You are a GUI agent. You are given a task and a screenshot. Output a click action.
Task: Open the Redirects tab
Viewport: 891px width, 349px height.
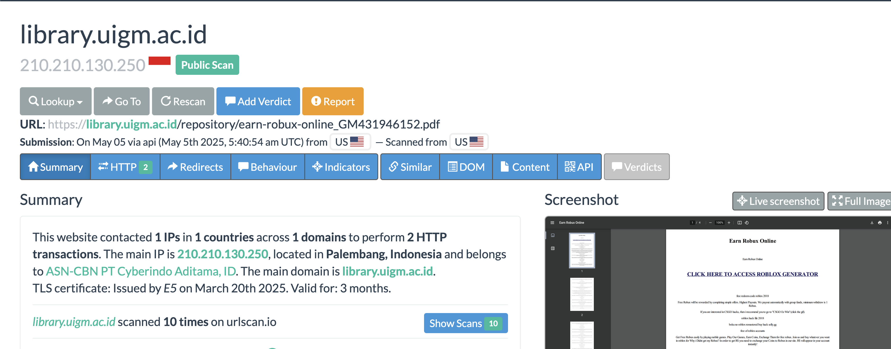[x=195, y=167]
